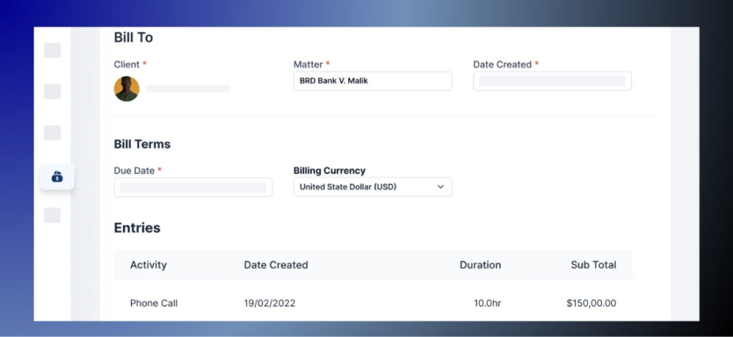Image resolution: width=733 pixels, height=337 pixels.
Task: Open the Billing Currency dropdown
Action: click(372, 187)
